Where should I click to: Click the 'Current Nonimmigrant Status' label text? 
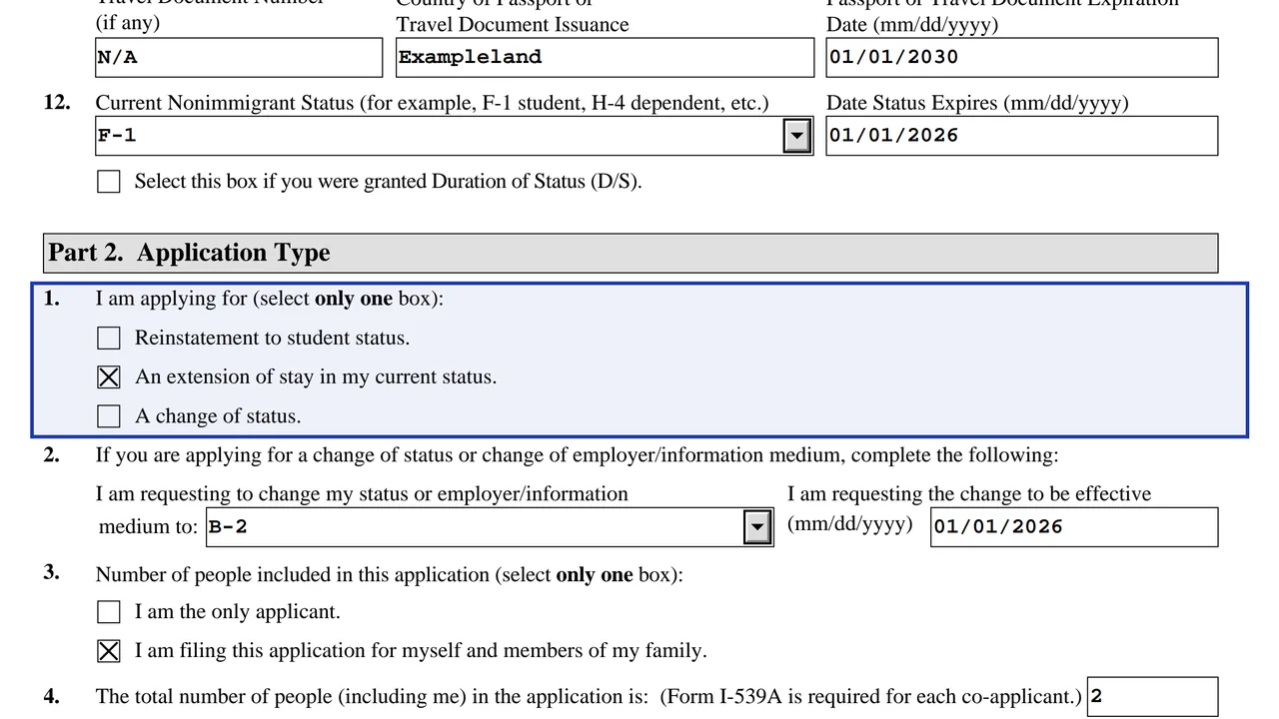(x=433, y=103)
